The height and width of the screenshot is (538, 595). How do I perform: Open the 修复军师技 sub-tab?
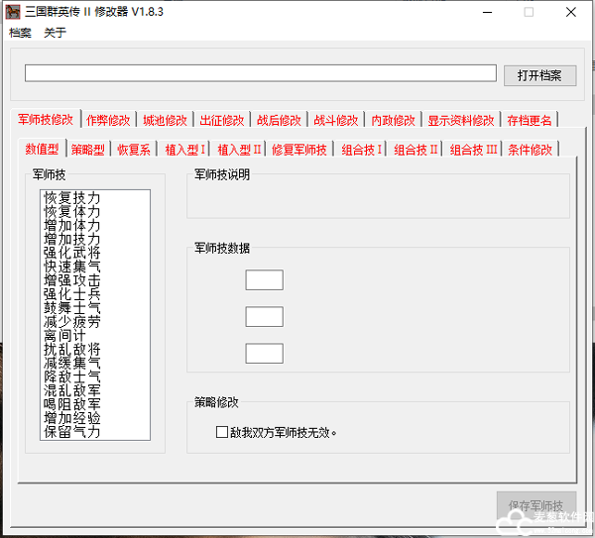pyautogui.click(x=299, y=150)
